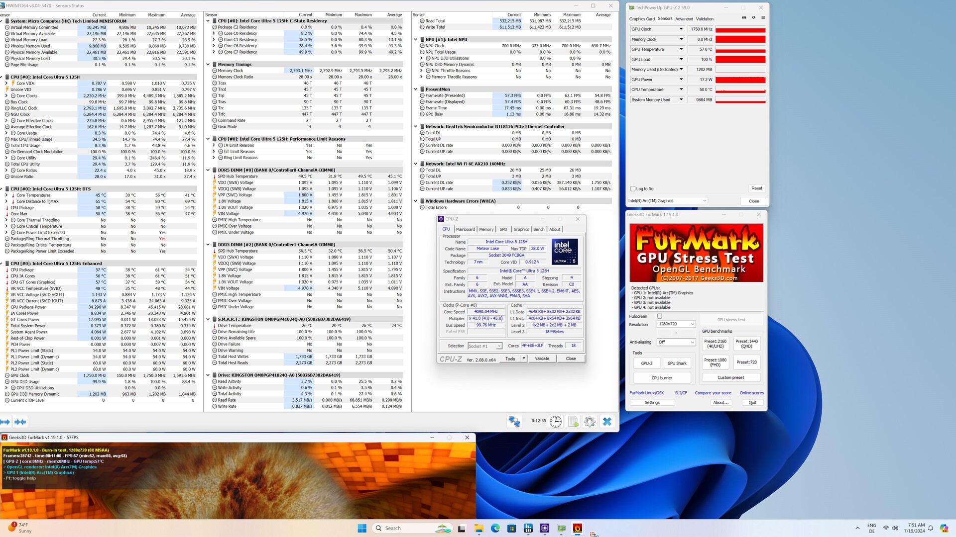
Task: Open the Intel Arc Graphics GPU selector
Action: (667, 201)
